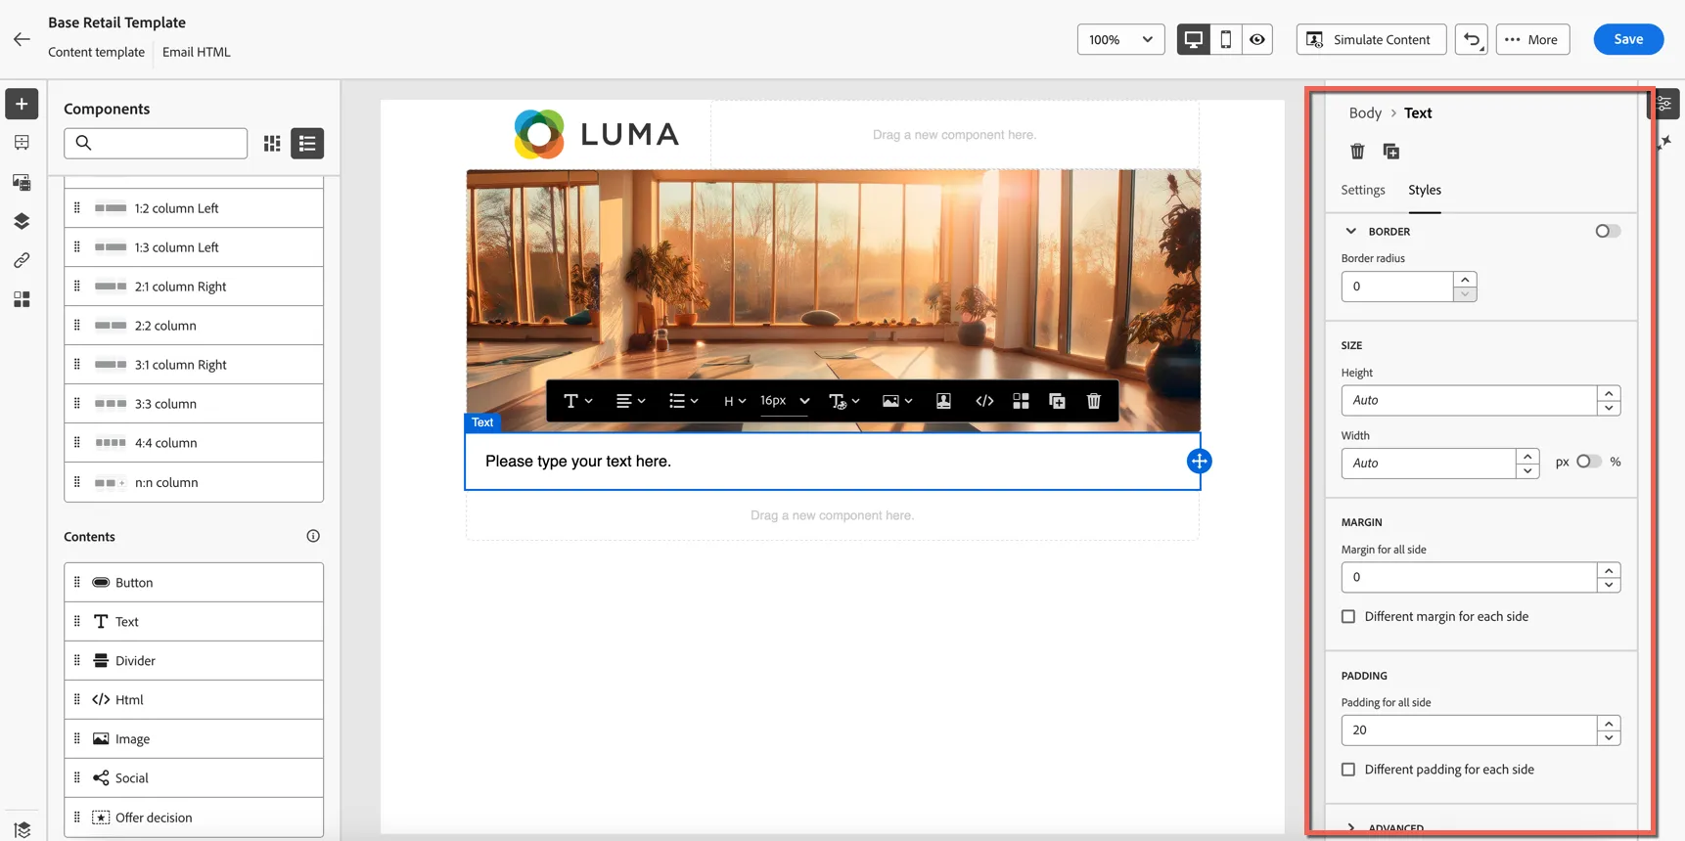Check Different padding for each side

click(x=1348, y=770)
